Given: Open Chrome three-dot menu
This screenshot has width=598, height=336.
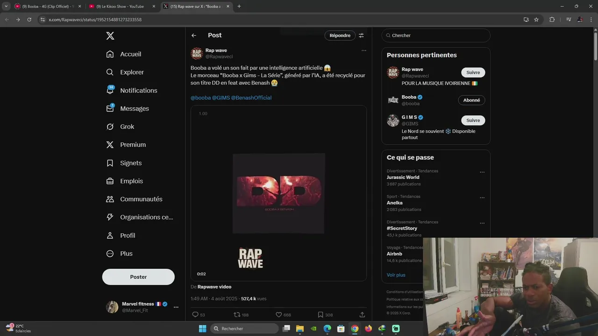Looking at the screenshot, I should click(591, 20).
